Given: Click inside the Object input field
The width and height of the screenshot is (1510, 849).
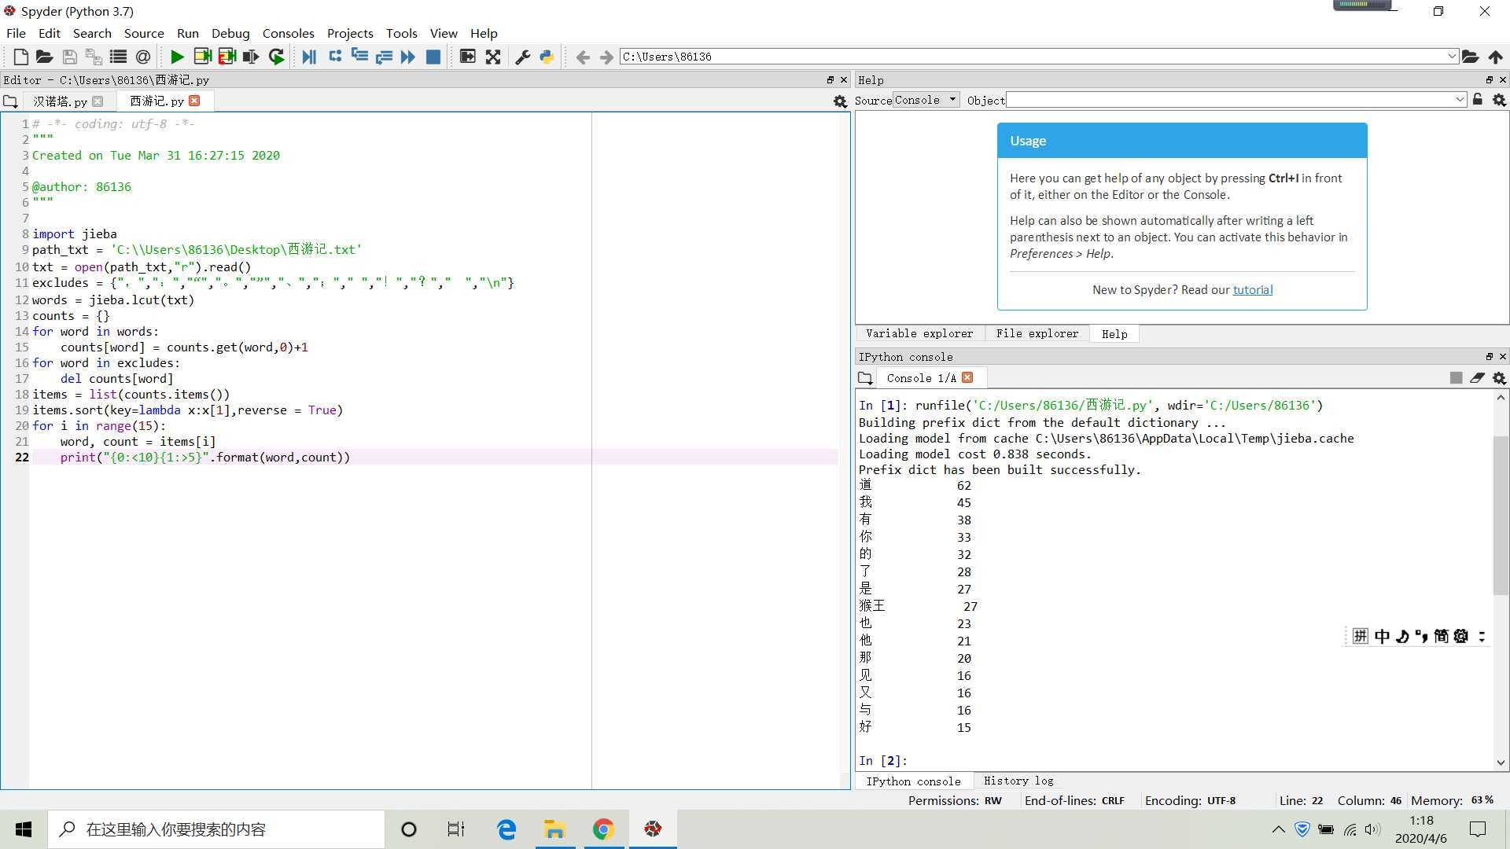Looking at the screenshot, I should (x=1230, y=100).
